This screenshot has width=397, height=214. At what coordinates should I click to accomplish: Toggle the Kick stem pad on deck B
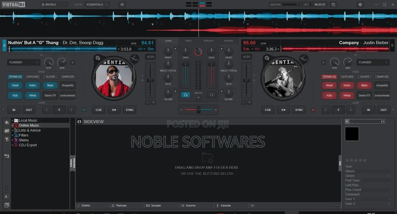point(329,95)
